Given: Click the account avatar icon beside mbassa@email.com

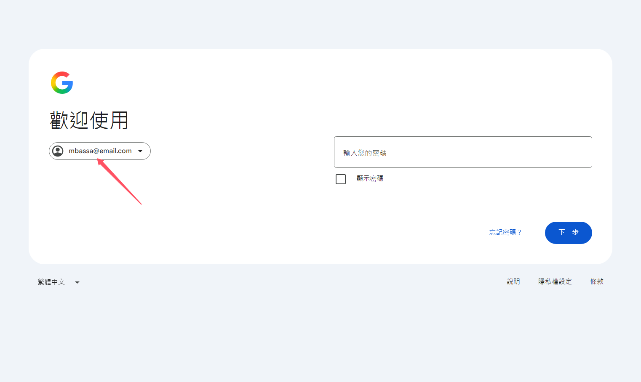Looking at the screenshot, I should click(58, 151).
